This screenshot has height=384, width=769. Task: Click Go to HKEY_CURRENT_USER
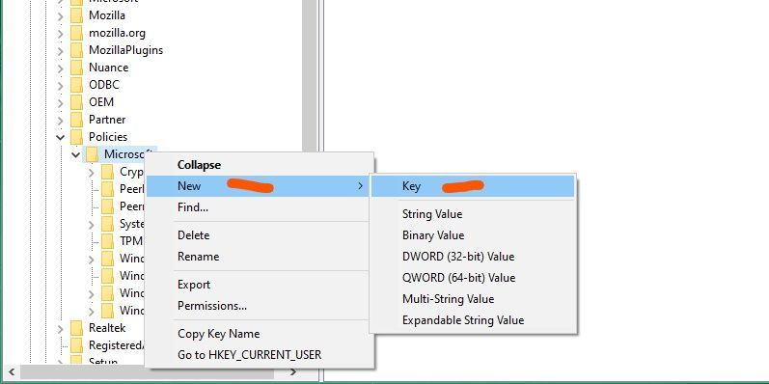249,355
